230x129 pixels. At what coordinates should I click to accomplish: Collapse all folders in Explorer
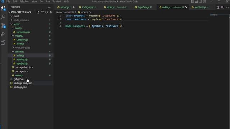click(51, 12)
